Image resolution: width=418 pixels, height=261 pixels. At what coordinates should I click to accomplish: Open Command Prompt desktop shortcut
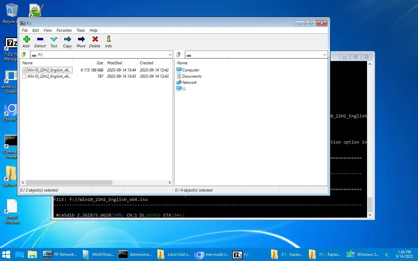(10, 147)
